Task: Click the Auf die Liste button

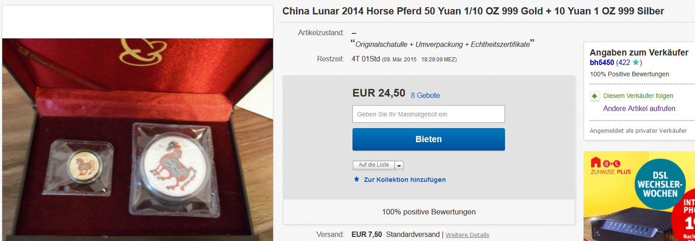Action: pos(374,165)
